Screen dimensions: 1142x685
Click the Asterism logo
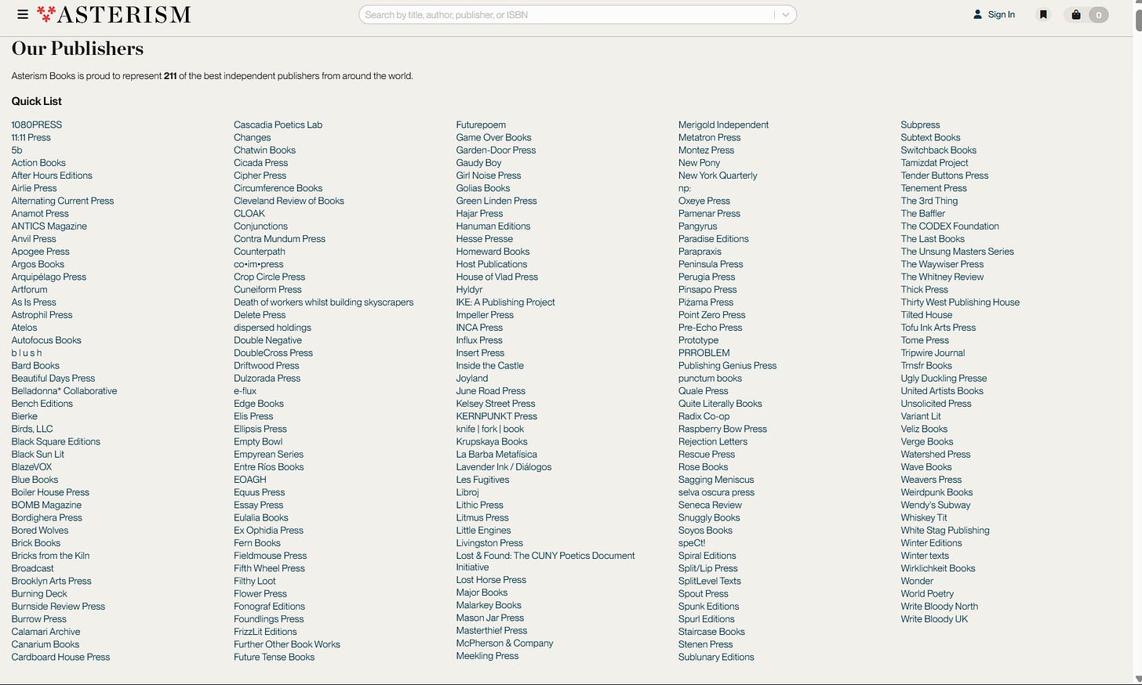pos(114,14)
